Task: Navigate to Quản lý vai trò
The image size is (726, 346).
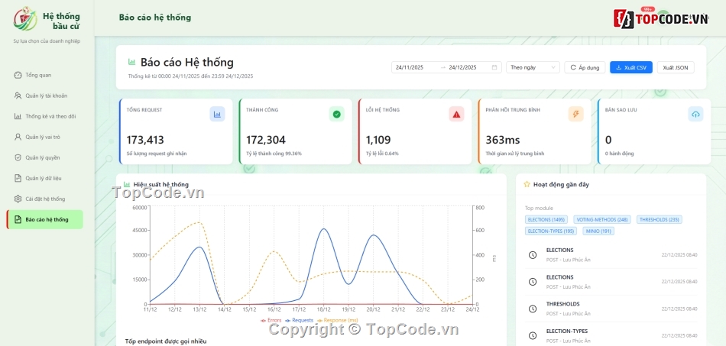Action: 44,137
